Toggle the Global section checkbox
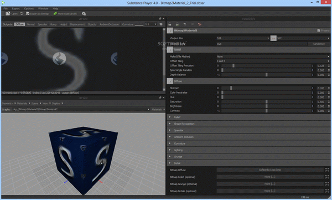 [170, 50]
